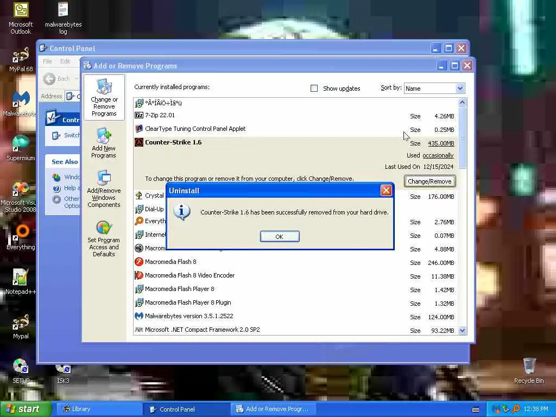Screen dimensions: 556x417
Task: Close the Uninstall dialog with the X
Action: click(386, 191)
